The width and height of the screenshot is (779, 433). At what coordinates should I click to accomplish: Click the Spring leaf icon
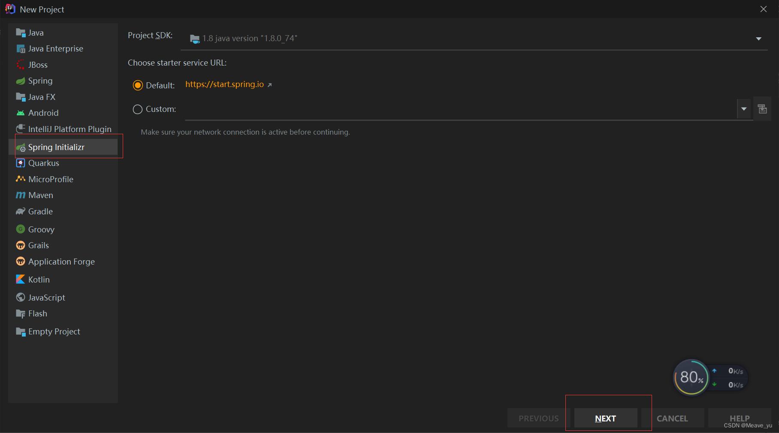[x=21, y=81]
